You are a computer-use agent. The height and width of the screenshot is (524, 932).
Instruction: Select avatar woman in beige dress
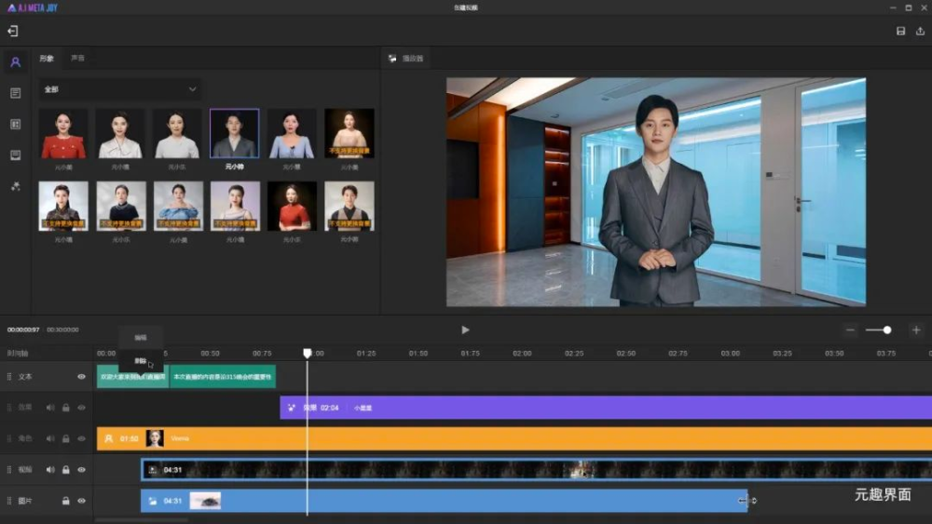[349, 133]
